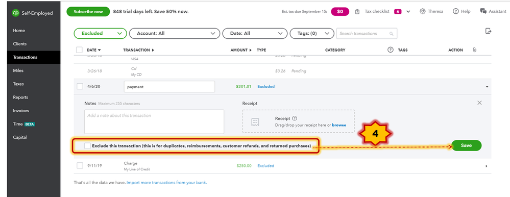This screenshot has height=197, width=510.
Task: Click the $201.01 amount
Action: [244, 86]
